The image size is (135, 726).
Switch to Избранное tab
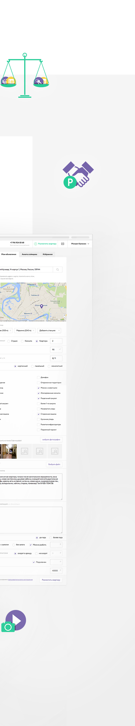coord(48,254)
